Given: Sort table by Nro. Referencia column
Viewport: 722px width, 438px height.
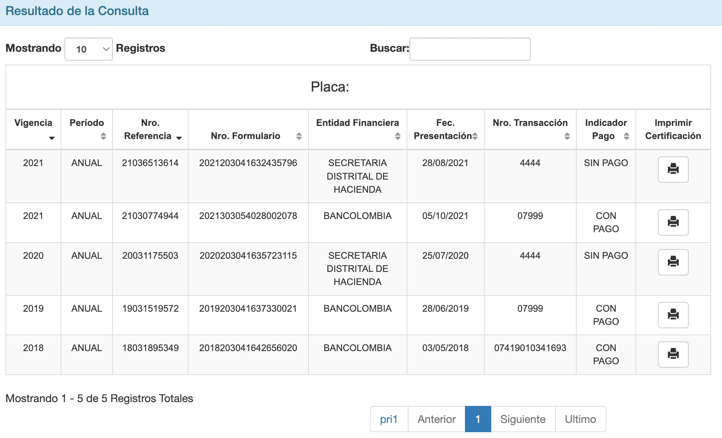Looking at the screenshot, I should pos(150,129).
